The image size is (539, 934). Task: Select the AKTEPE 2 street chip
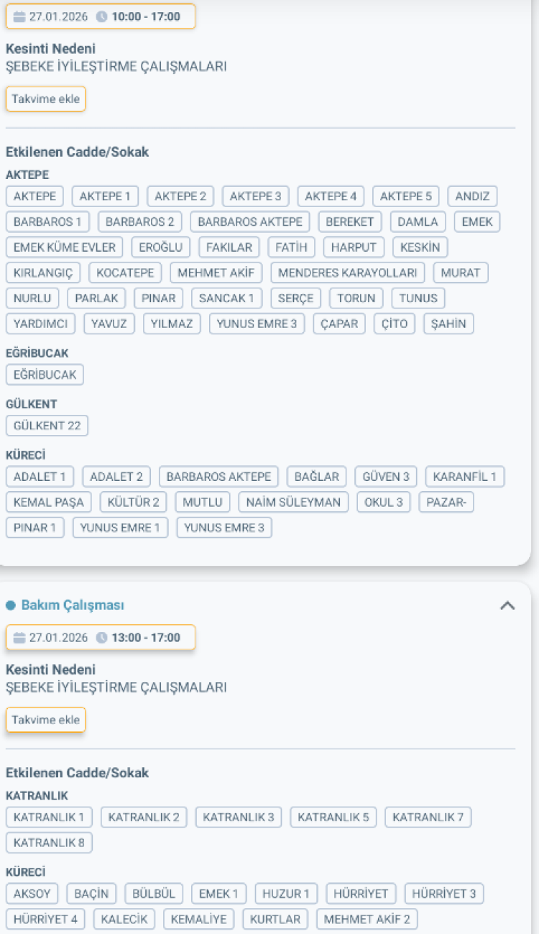(180, 196)
